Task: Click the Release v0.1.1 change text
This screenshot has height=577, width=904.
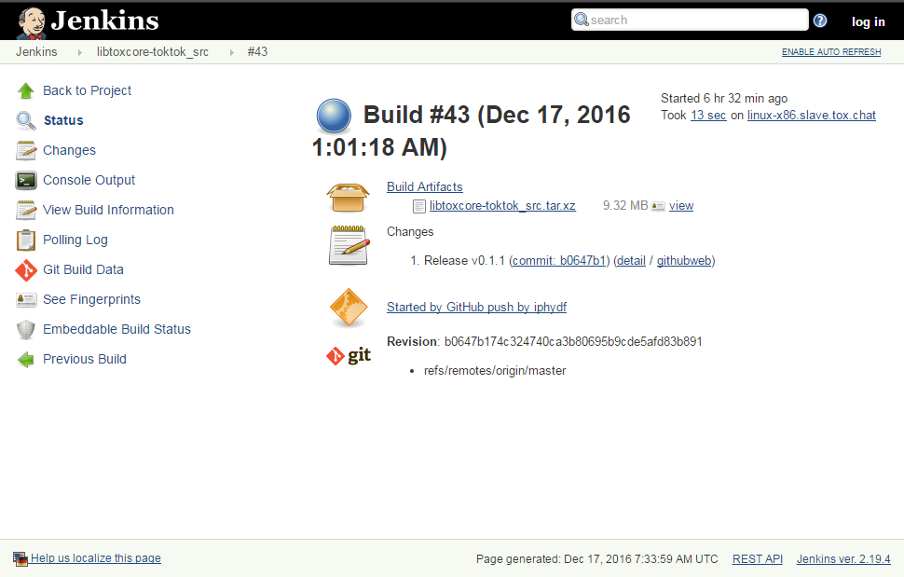Action: tap(464, 261)
